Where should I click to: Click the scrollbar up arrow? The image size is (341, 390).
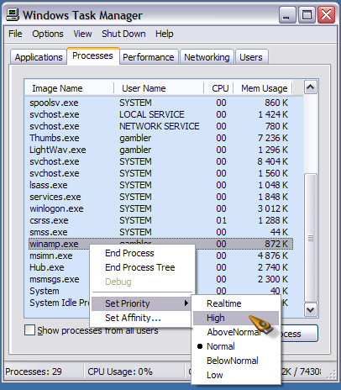[x=310, y=87]
